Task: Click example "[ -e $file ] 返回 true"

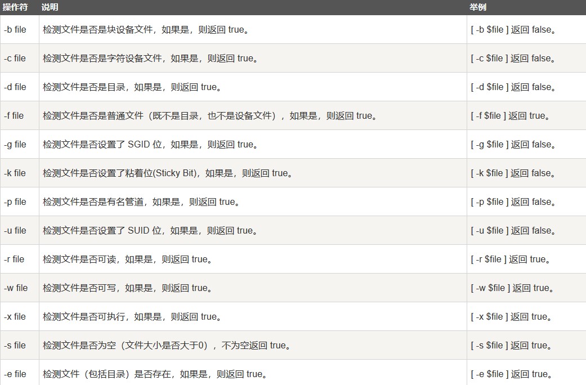Action: point(512,374)
